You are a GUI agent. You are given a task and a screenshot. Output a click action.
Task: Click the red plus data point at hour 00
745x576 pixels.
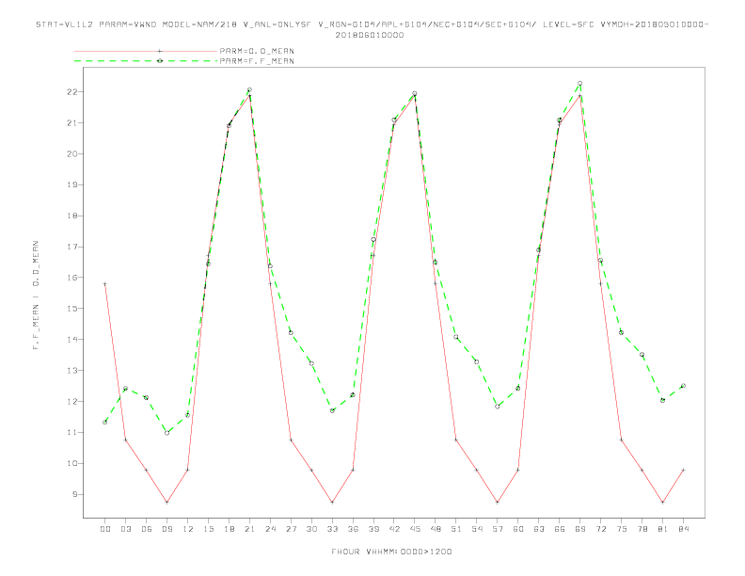(105, 283)
